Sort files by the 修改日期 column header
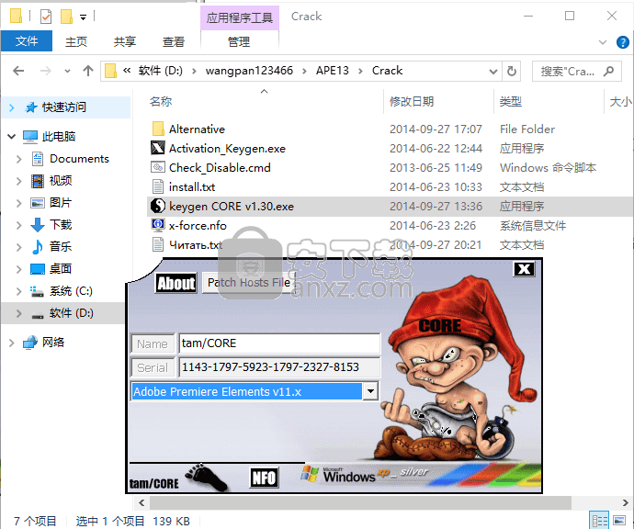The height and width of the screenshot is (529, 634). (x=411, y=102)
